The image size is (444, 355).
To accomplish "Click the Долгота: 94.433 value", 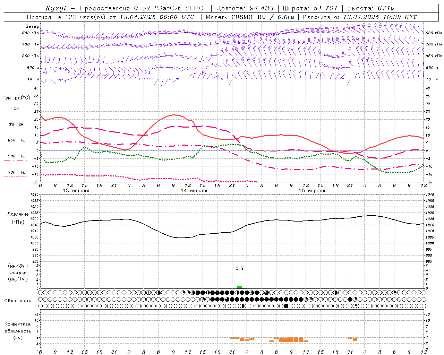I will 245,8.
